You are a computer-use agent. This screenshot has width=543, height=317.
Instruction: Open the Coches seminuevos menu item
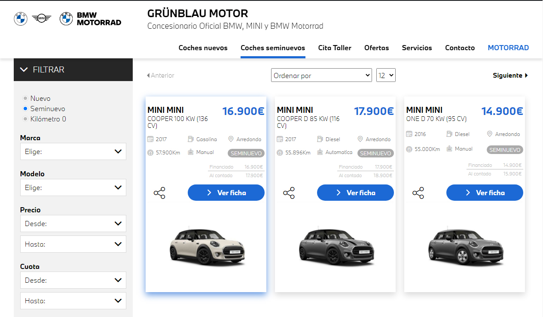[x=273, y=48]
